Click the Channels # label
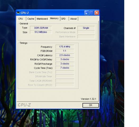 [69, 28]
